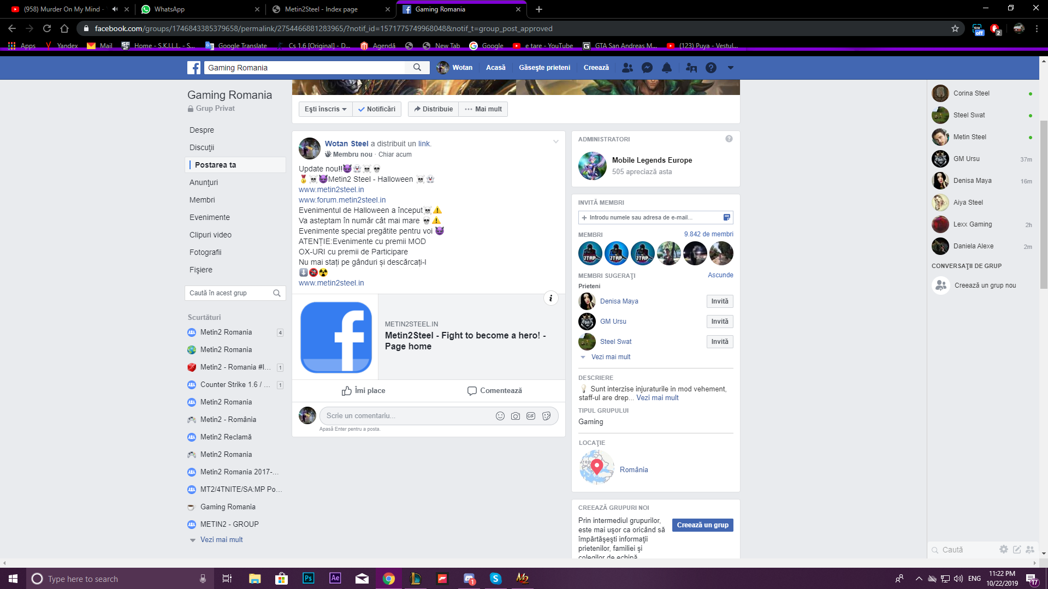This screenshot has width=1048, height=589.
Task: Open After Effects from the taskbar
Action: [x=335, y=579]
